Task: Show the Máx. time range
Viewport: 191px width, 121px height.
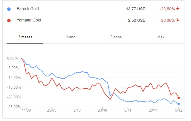Action: point(161,37)
